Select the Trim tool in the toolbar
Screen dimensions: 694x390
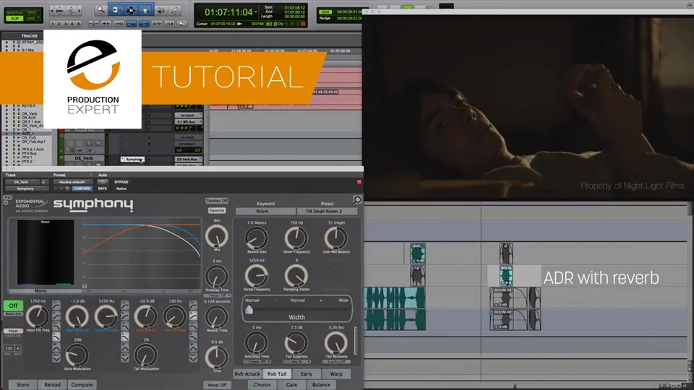(x=116, y=9)
